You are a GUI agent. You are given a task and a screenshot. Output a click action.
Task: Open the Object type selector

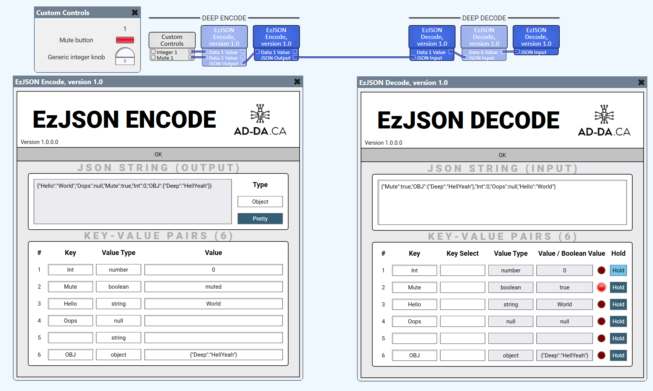pyautogui.click(x=260, y=202)
